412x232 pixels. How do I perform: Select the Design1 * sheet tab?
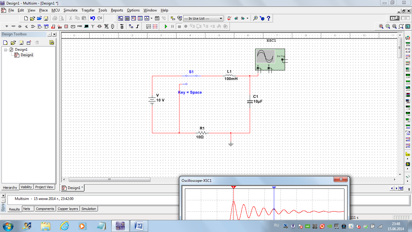(72, 188)
